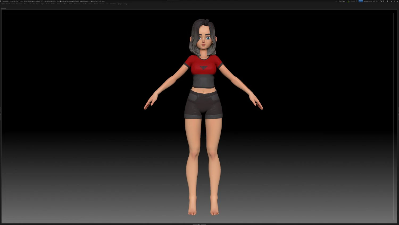Switch to previous UI color scheme icon

[381, 1]
